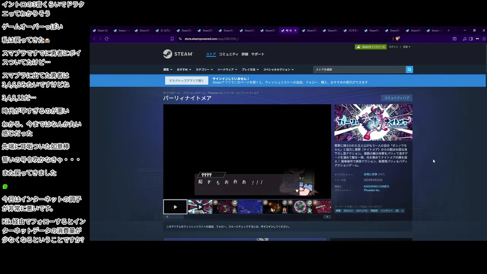Click the 非常に好評 review summary link
The width and height of the screenshot is (487, 274).
(x=371, y=174)
